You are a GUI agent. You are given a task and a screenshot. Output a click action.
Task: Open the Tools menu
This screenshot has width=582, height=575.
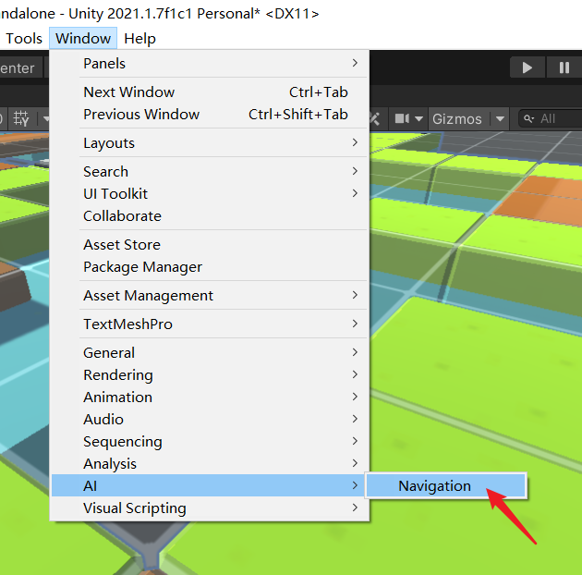coord(24,38)
